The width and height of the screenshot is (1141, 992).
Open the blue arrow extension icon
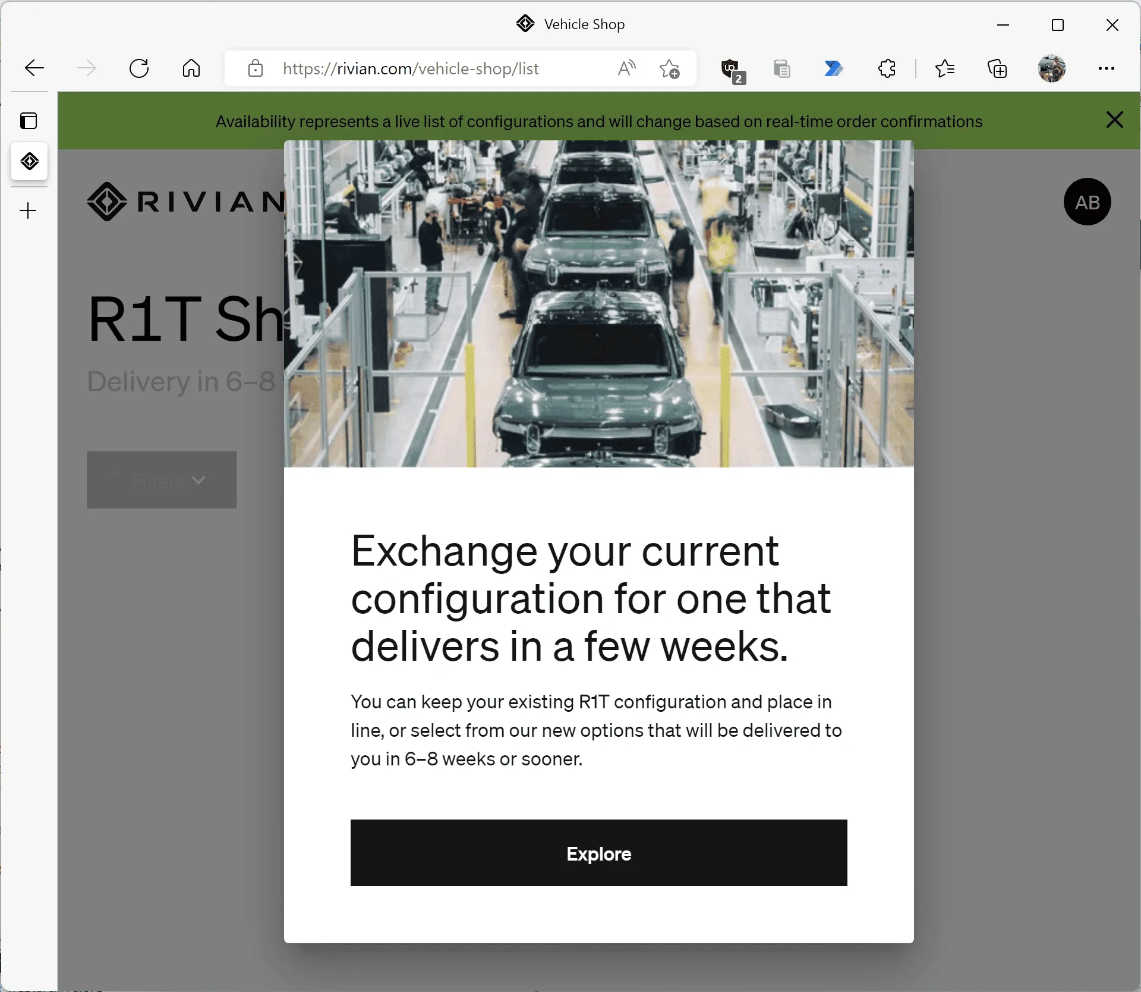click(834, 69)
